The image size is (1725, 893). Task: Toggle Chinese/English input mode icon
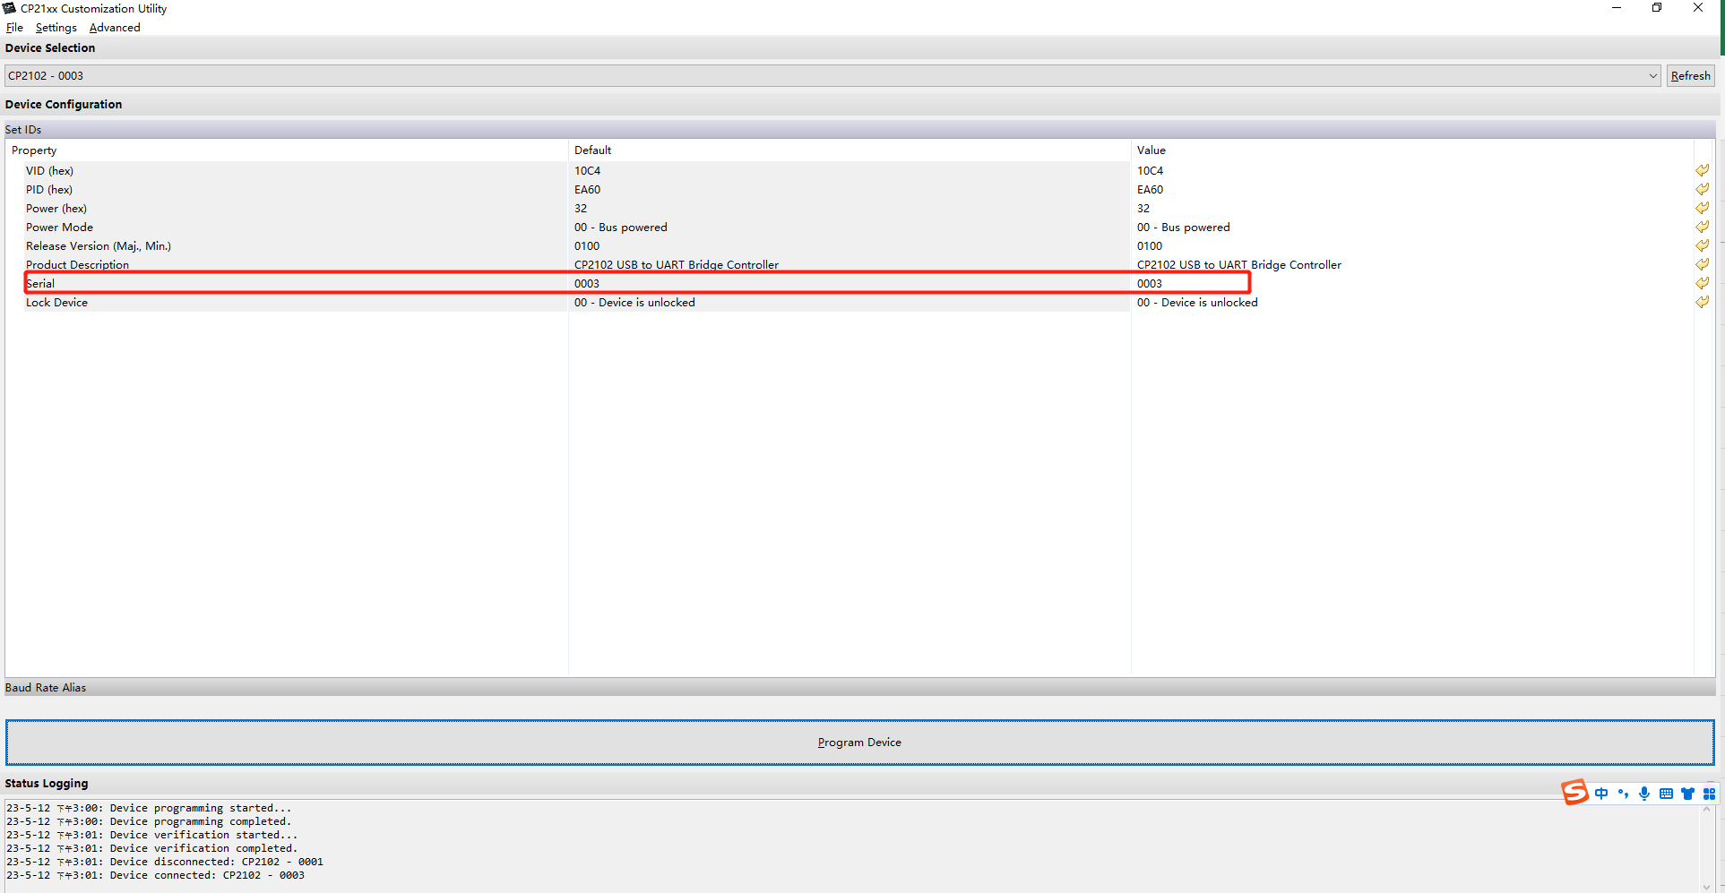coord(1601,794)
